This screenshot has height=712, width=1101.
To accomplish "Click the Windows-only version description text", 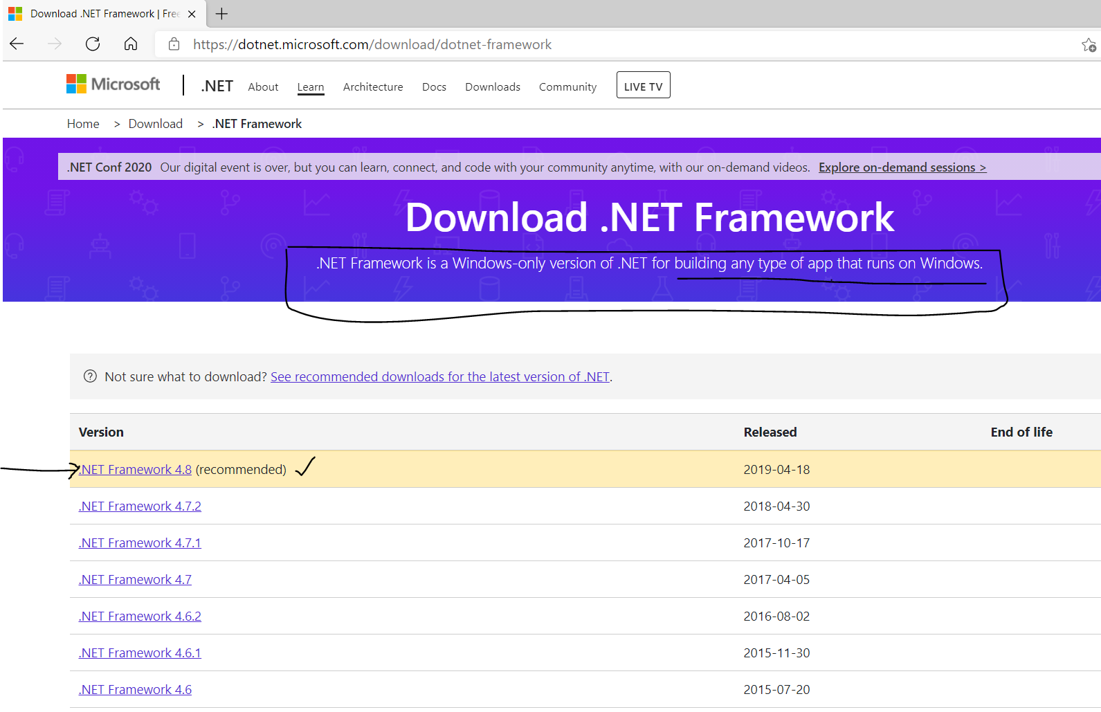I will tap(649, 263).
